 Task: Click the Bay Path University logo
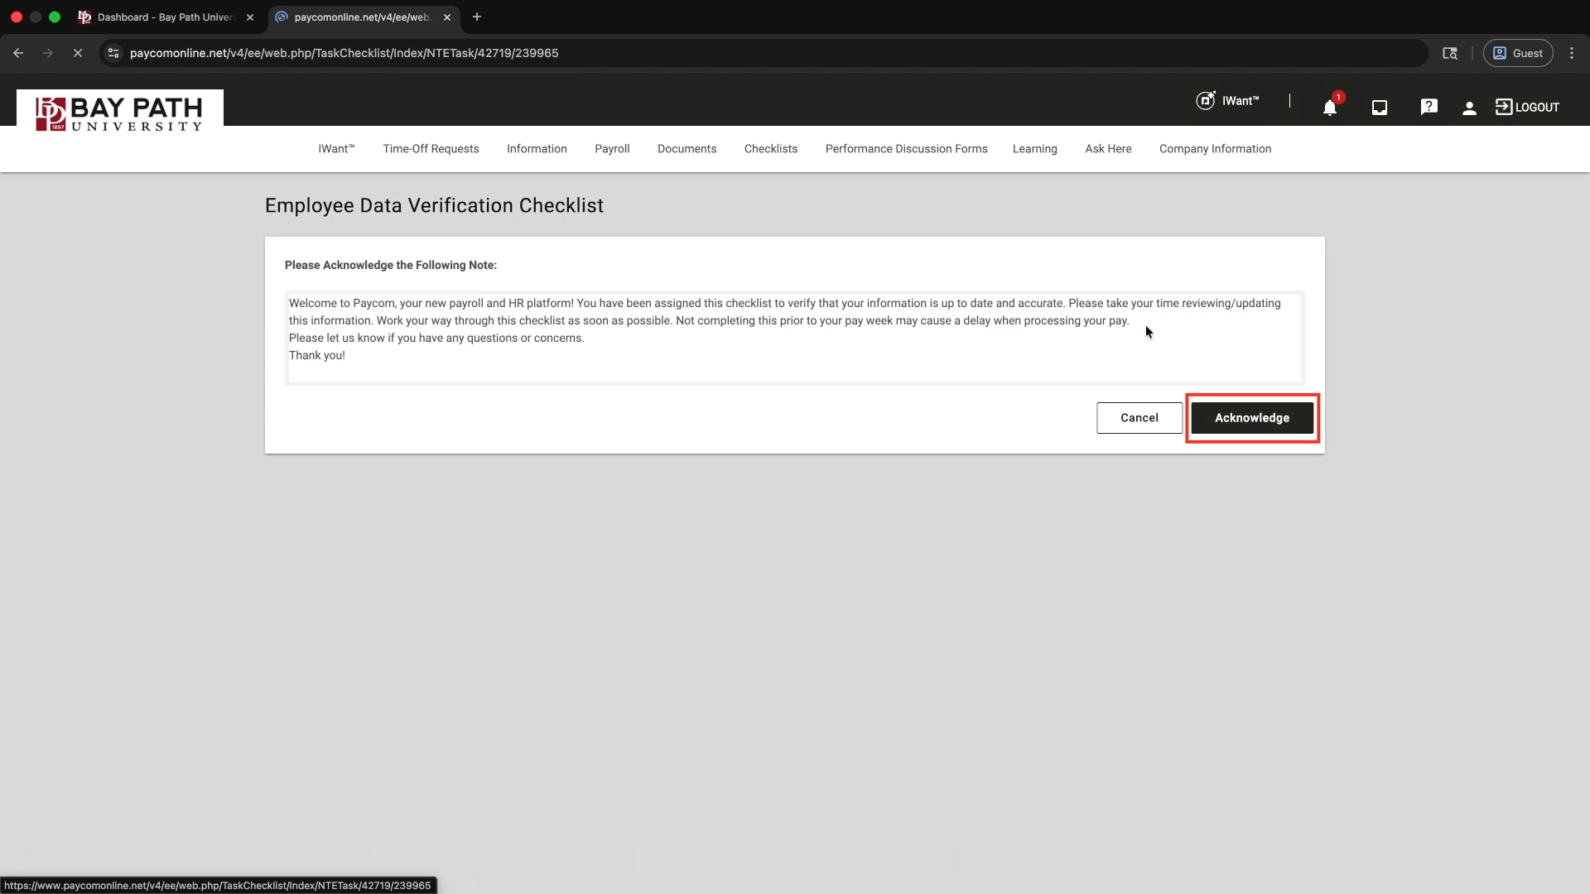[120, 113]
